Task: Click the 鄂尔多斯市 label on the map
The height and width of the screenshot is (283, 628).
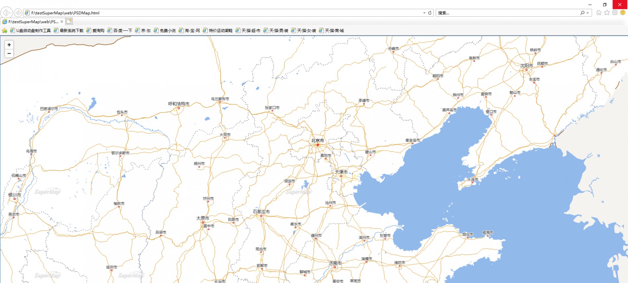Action: tap(120, 153)
